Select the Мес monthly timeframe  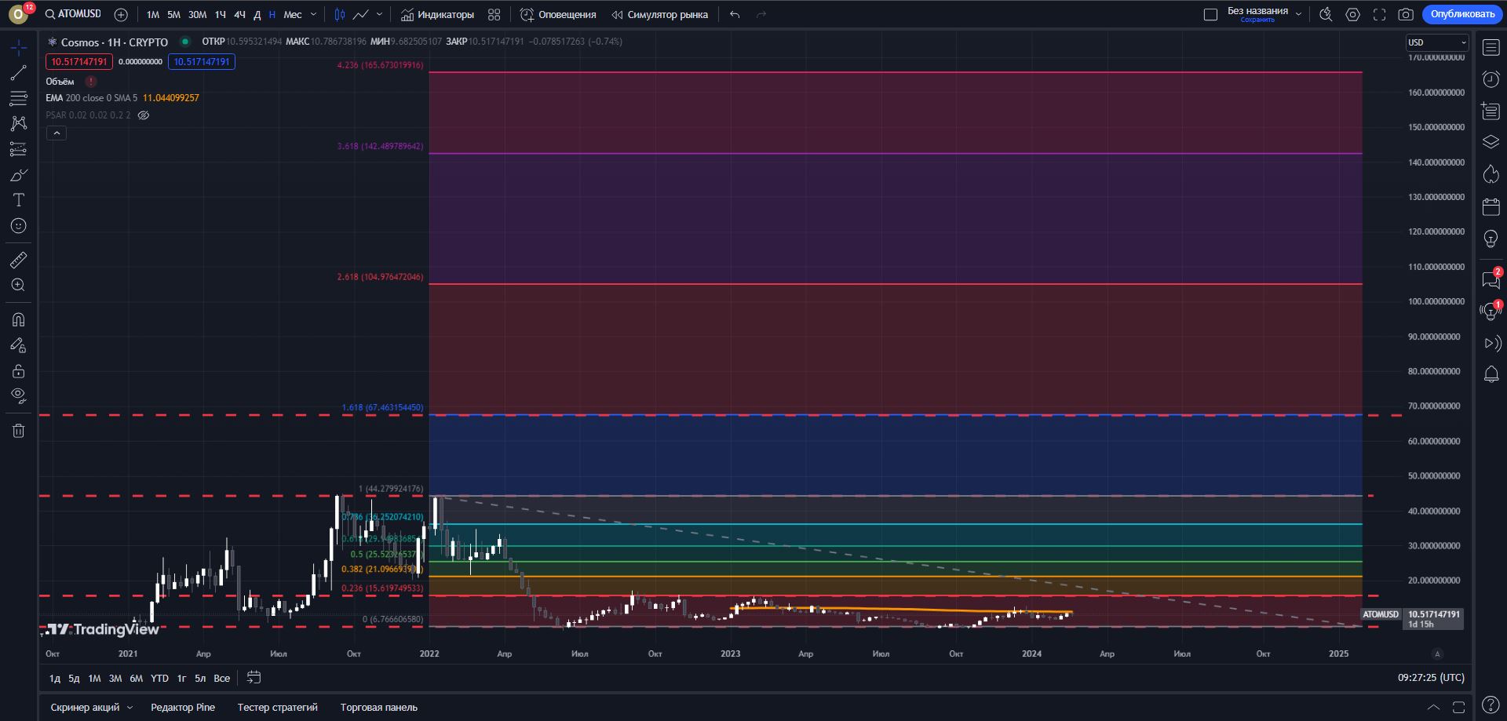[293, 14]
